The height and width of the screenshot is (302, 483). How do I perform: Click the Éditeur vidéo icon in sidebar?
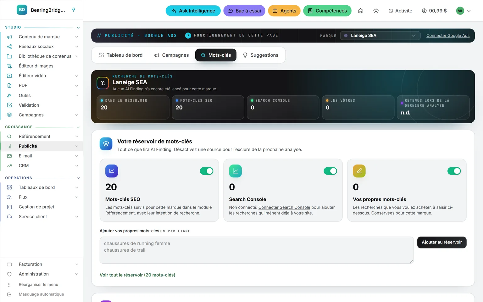click(9, 76)
